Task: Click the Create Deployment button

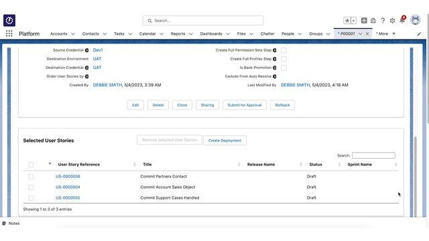Action: click(225, 141)
